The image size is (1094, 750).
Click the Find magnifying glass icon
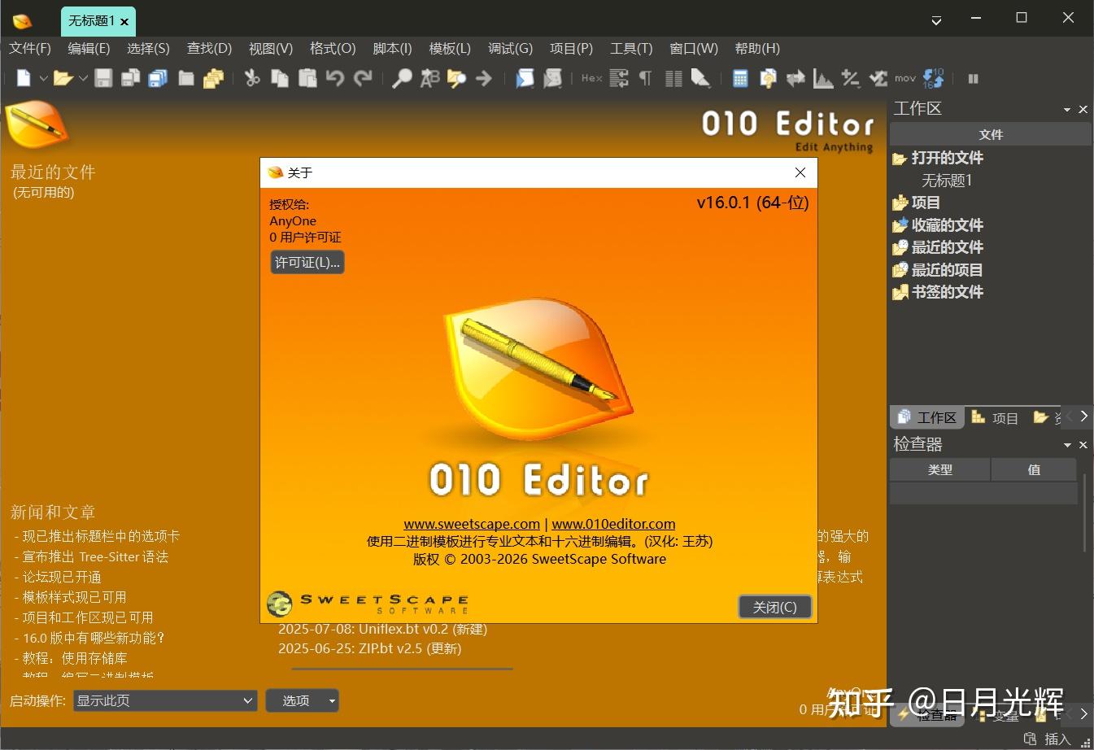click(x=402, y=78)
